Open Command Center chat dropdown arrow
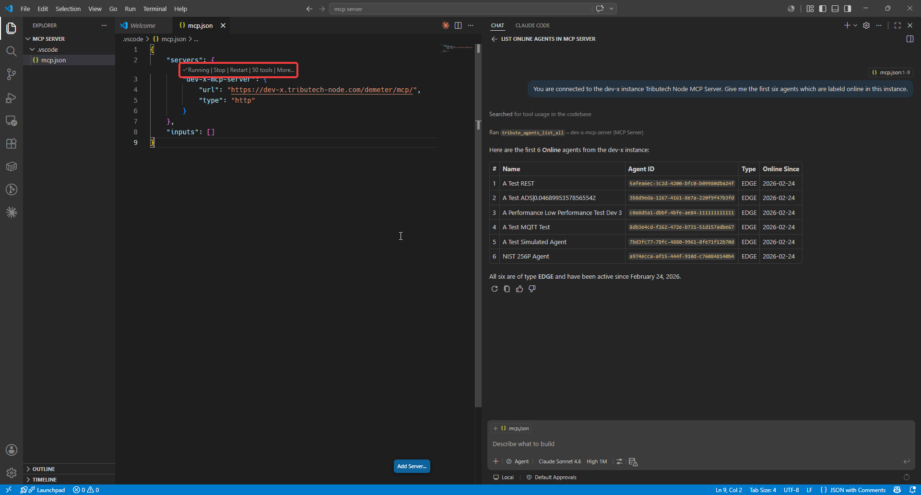Image resolution: width=921 pixels, height=495 pixels. 612,9
